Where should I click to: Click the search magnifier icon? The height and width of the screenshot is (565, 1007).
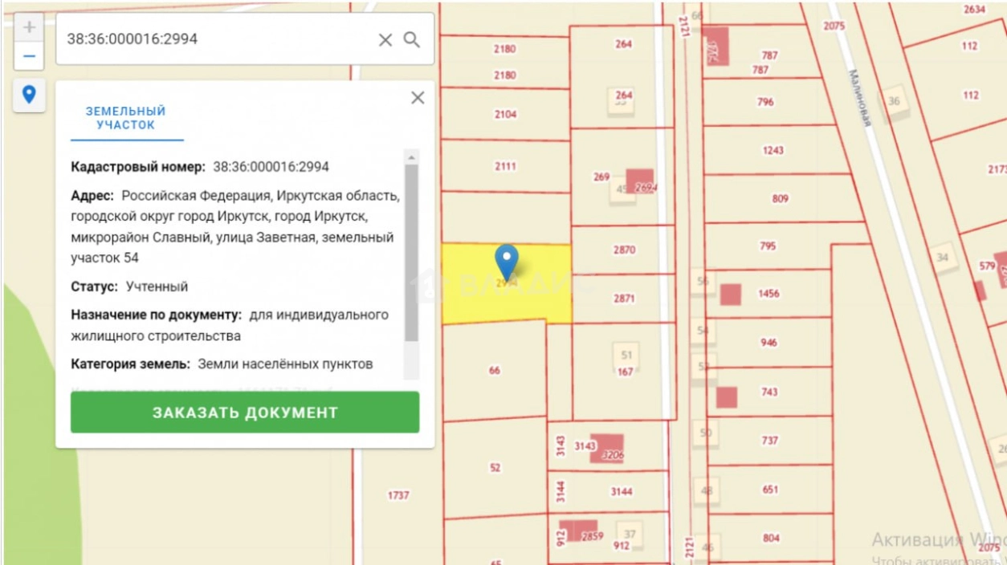pyautogui.click(x=412, y=39)
